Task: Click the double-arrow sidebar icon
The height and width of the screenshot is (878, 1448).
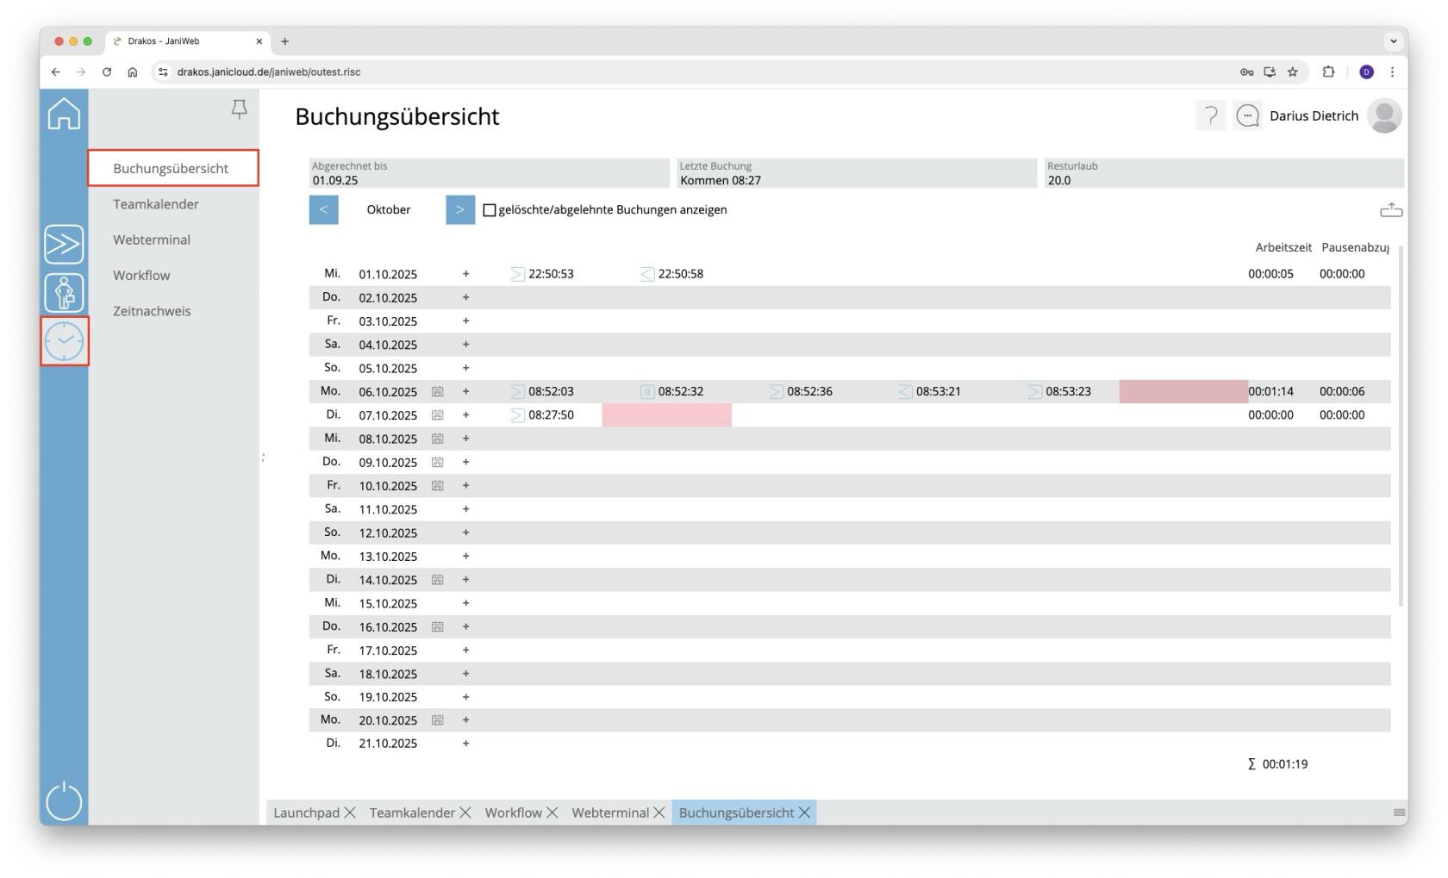Action: point(64,245)
